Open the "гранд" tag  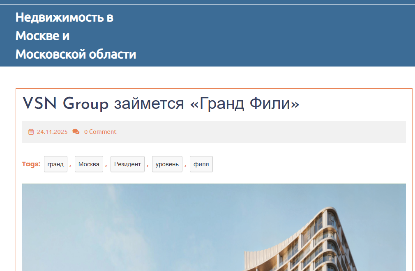55,164
